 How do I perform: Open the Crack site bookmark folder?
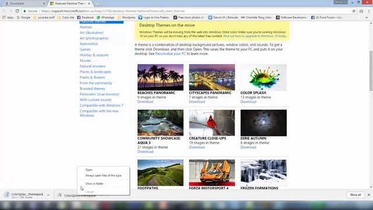(x=66, y=17)
